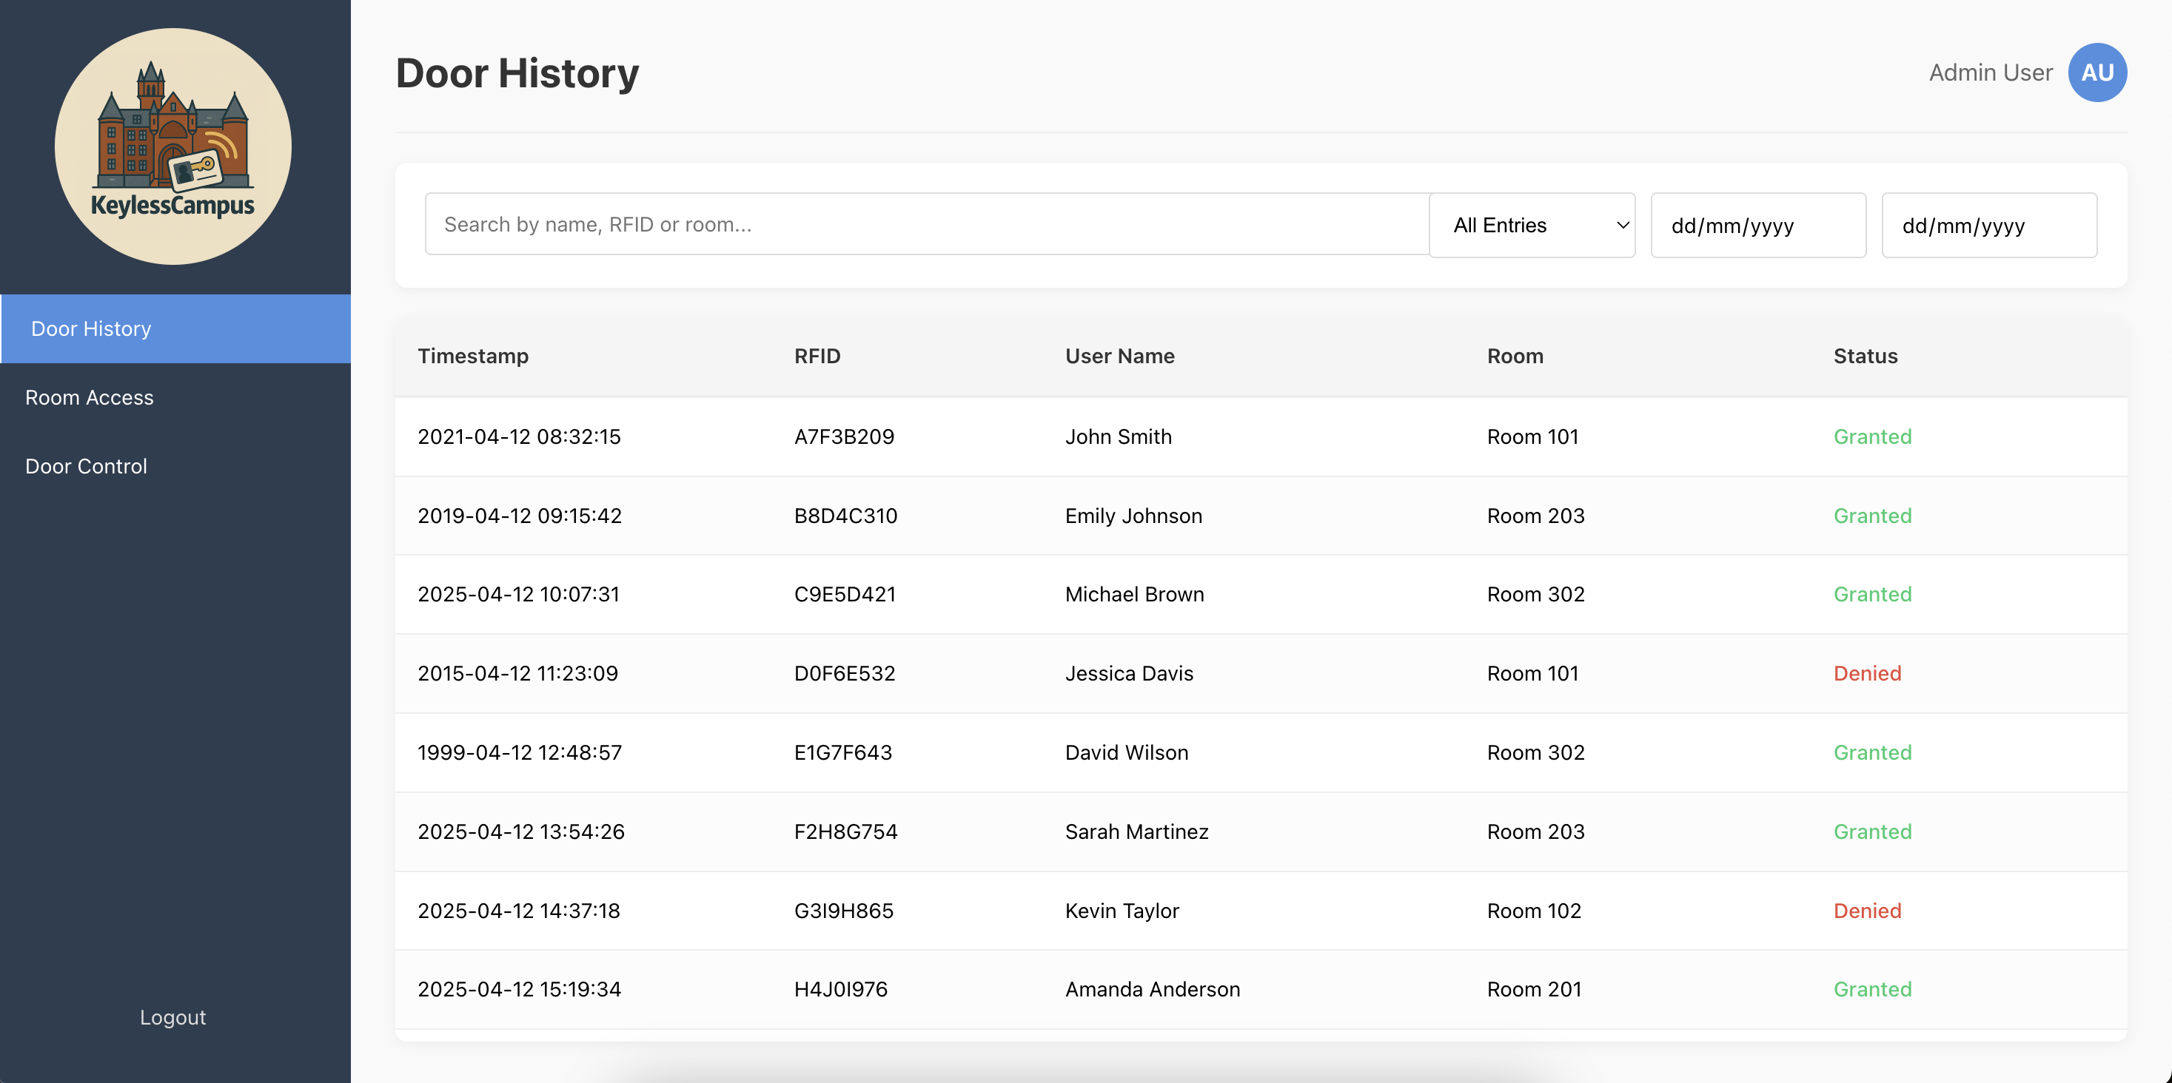Click the Logout link

[172, 1017]
